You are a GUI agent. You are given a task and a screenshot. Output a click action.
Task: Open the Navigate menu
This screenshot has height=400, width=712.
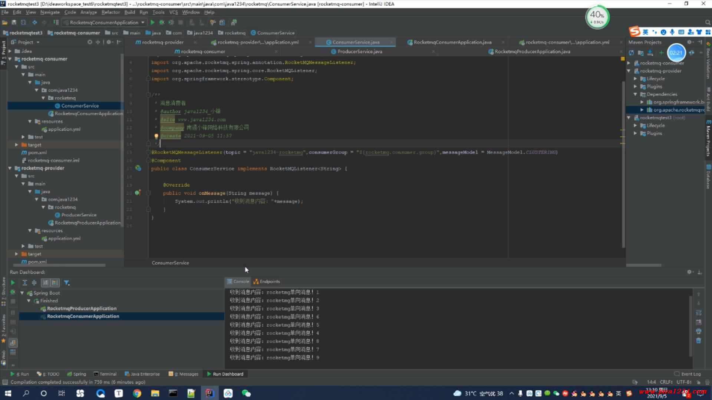coord(50,12)
